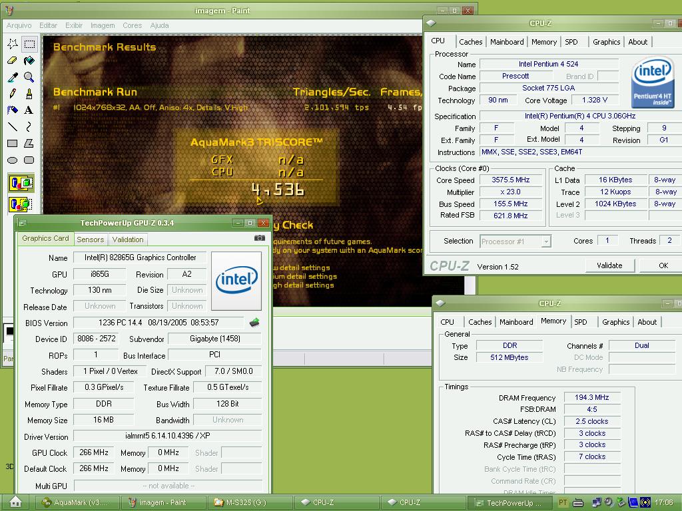682x511 pixels.
Task: Select the Brush tool in Paint
Action: [x=29, y=93]
